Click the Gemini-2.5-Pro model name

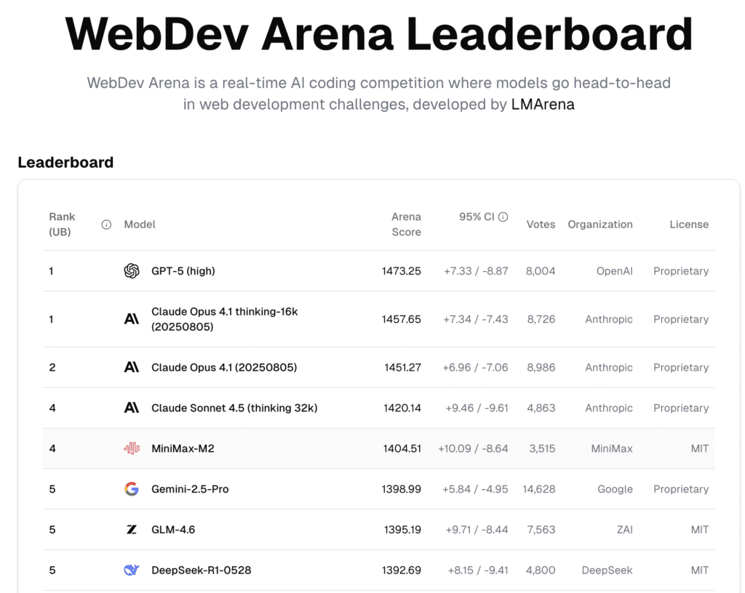[190, 489]
